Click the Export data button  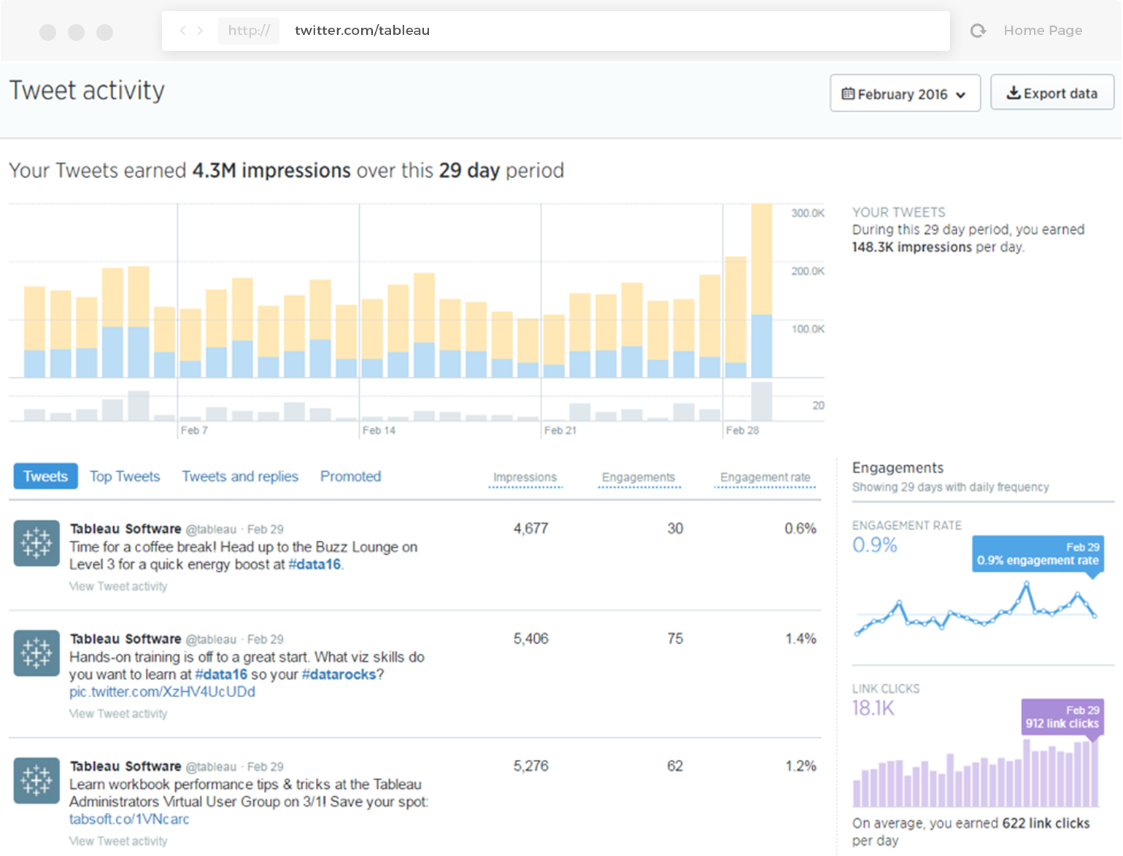(x=1051, y=93)
